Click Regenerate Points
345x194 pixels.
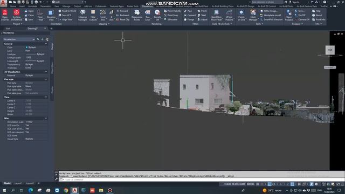click(x=137, y=15)
